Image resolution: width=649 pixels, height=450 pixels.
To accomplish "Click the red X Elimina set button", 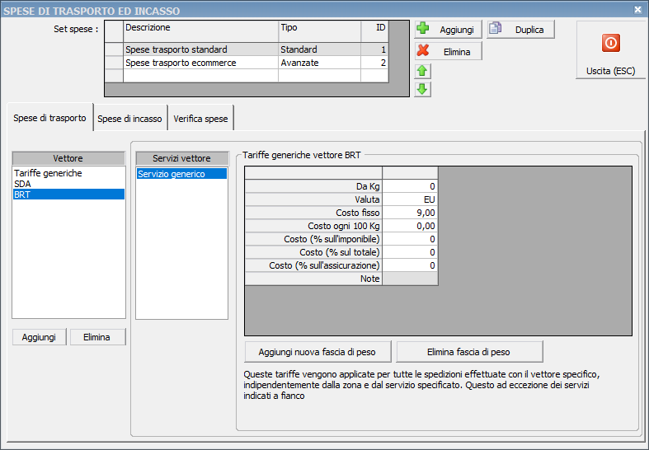I will pos(449,51).
